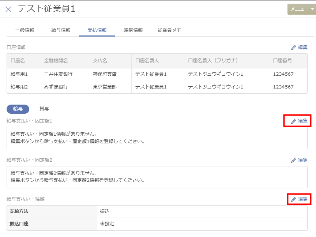Click the 支給方法 振込 value
The image size is (316, 237).
pos(105,211)
